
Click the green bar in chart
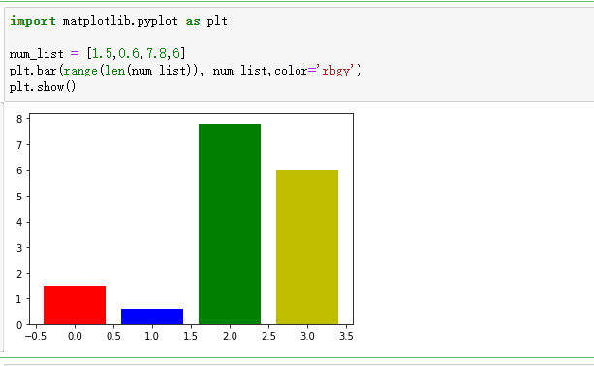click(230, 224)
